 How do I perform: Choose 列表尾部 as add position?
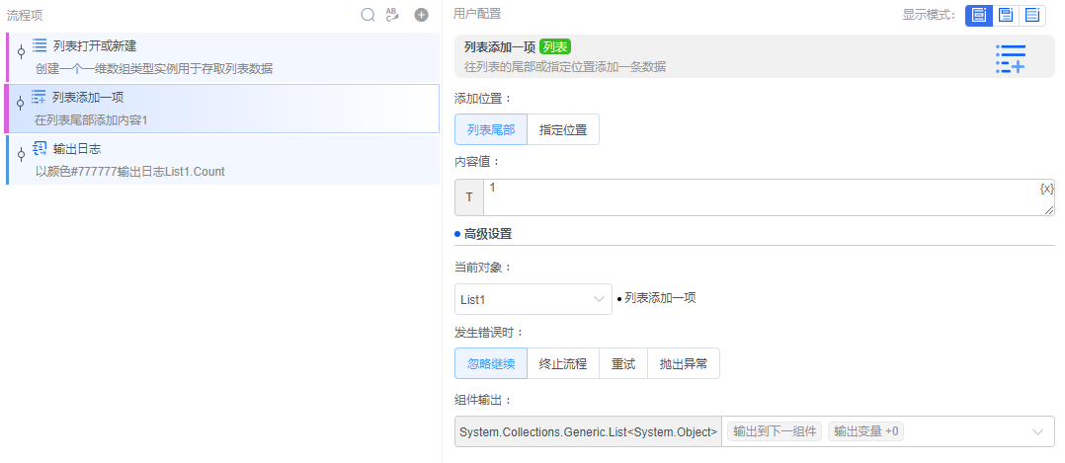click(491, 129)
